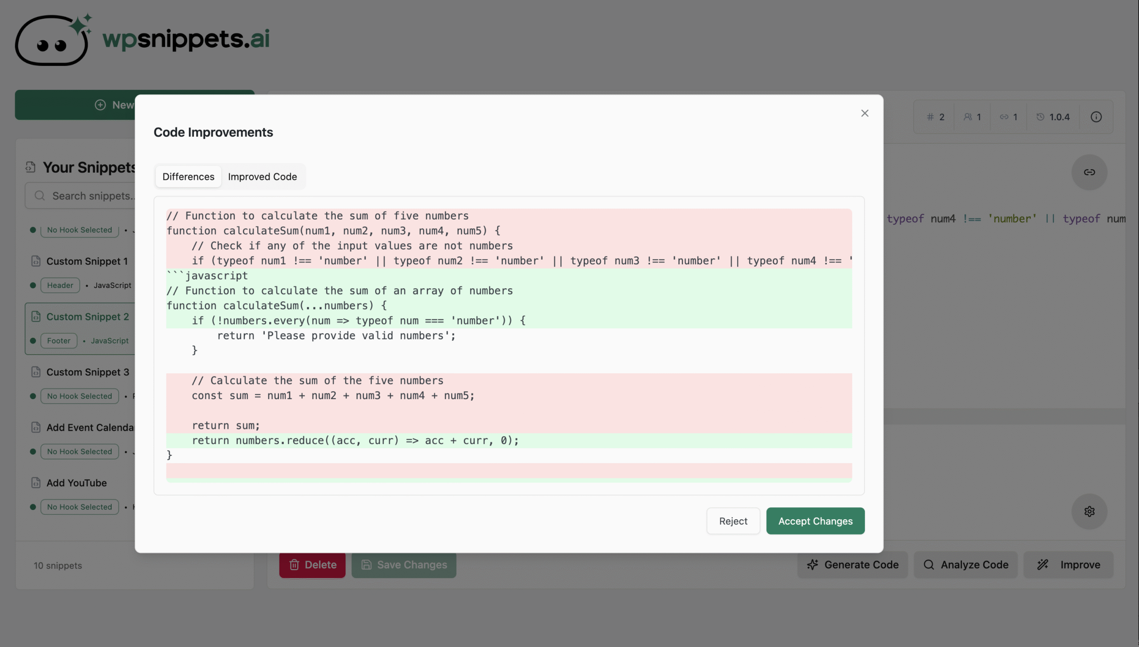Click the Footer hook tag
This screenshot has width=1139, height=647.
click(59, 341)
